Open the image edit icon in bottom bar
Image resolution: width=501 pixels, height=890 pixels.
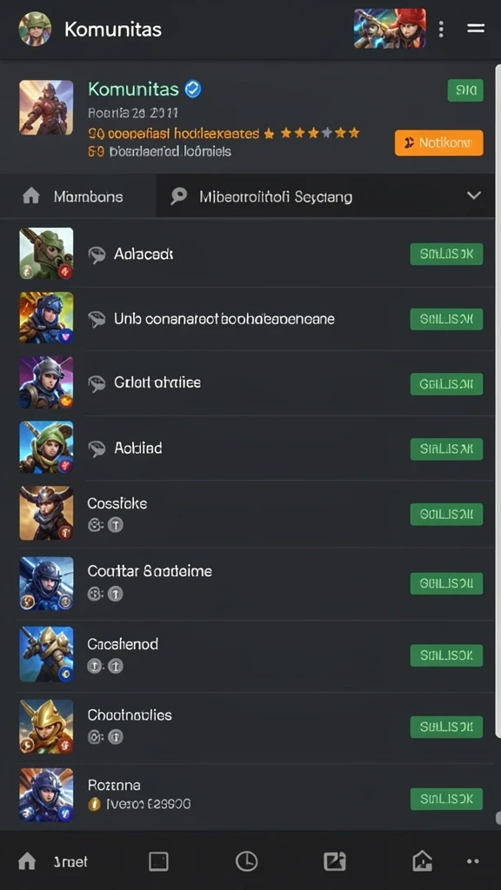click(335, 861)
